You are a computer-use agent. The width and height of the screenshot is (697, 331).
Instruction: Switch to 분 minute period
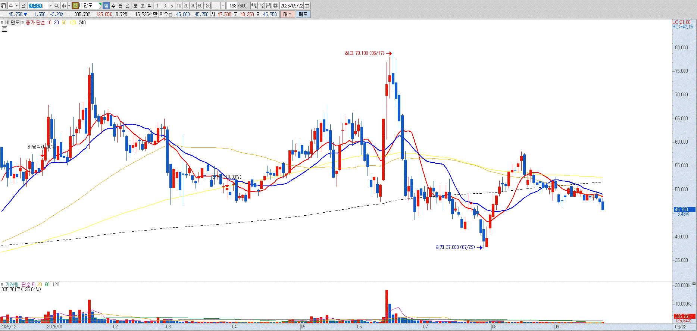pyautogui.click(x=135, y=6)
